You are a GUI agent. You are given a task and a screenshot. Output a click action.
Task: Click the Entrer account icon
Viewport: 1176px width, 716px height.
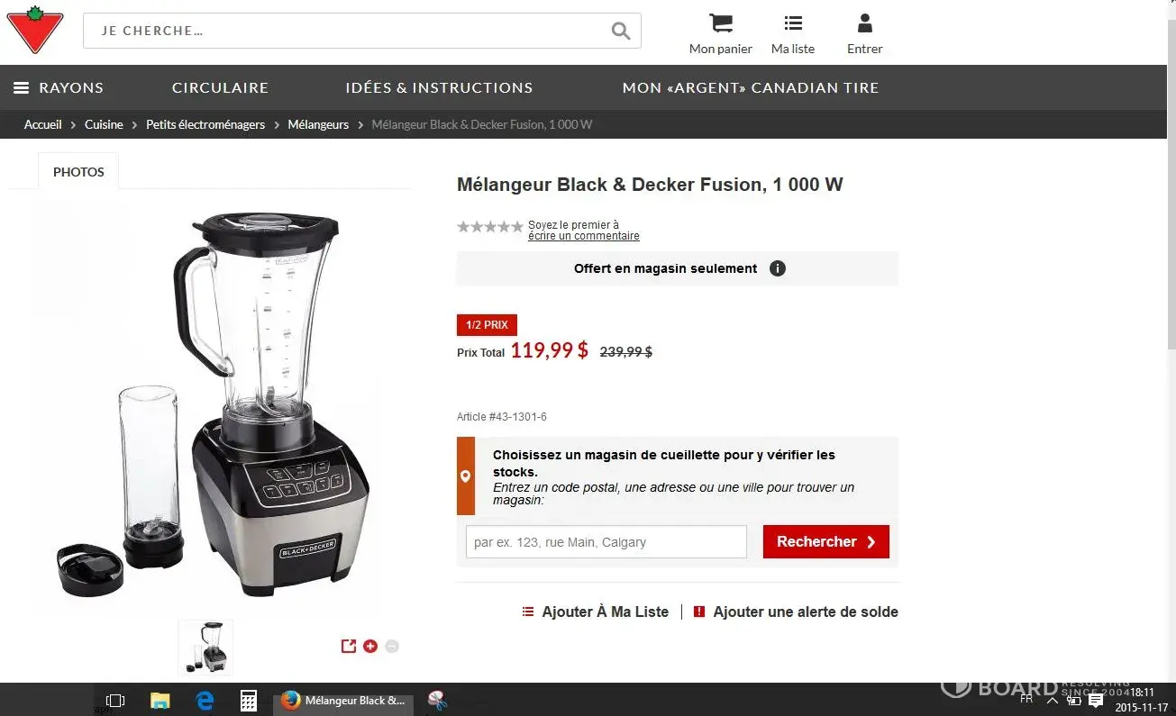click(864, 23)
